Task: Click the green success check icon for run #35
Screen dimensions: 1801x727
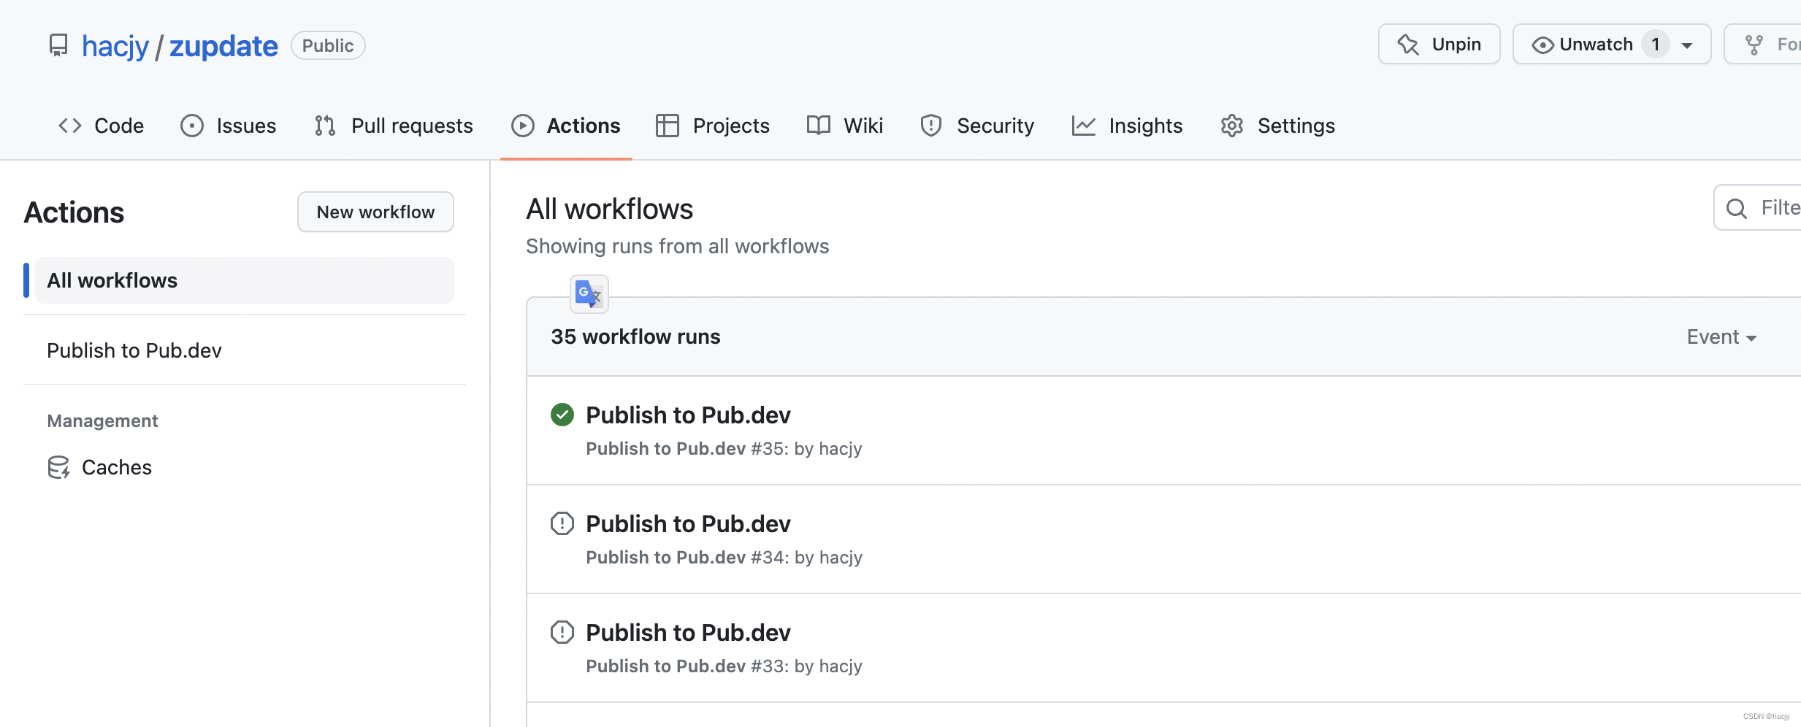Action: click(x=562, y=415)
